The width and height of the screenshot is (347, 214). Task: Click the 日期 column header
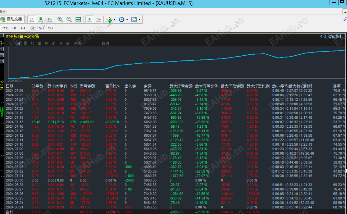click(10, 86)
